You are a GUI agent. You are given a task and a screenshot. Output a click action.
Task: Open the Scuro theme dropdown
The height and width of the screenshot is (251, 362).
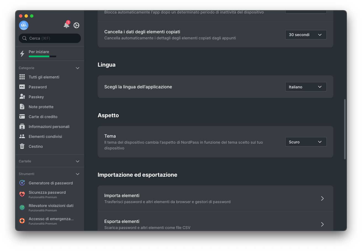coord(306,142)
